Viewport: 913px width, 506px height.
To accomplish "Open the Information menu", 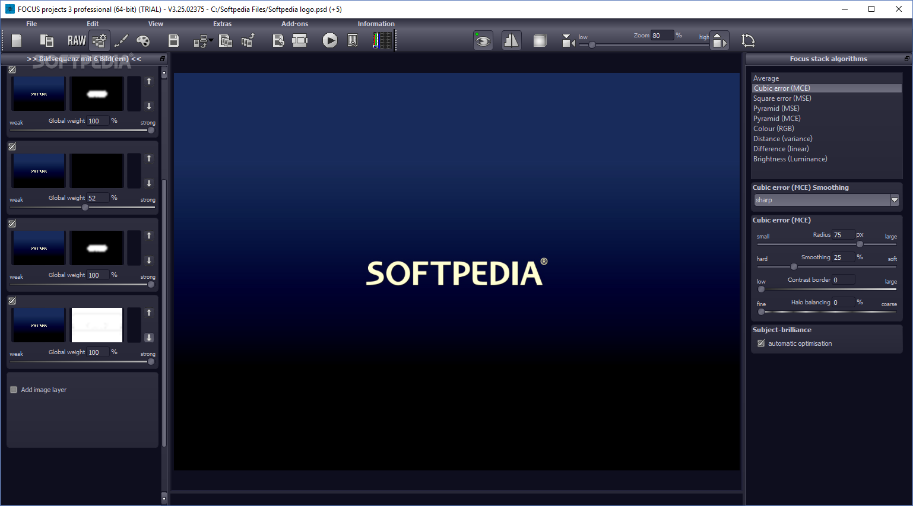I will [x=376, y=24].
